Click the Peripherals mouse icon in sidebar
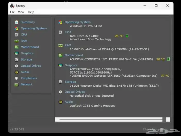The height and width of the screenshot is (136, 181). coord(17,78)
